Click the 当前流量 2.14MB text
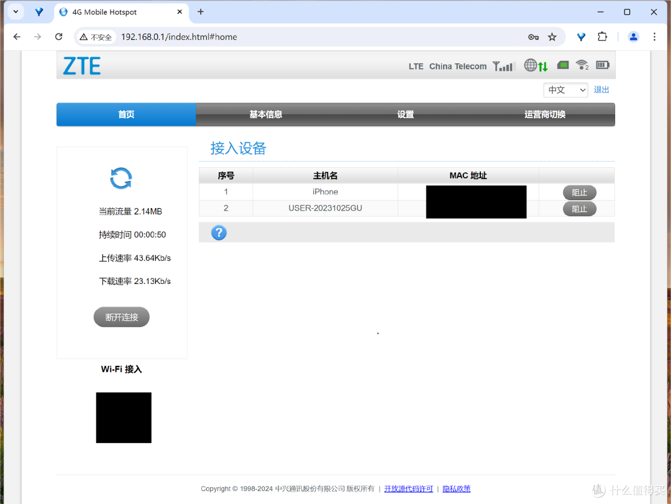Viewport: 671px width, 504px height. pyautogui.click(x=130, y=211)
